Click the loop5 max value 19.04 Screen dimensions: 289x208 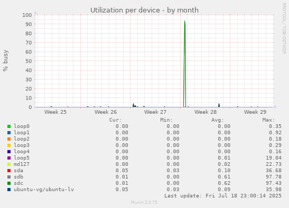(x=274, y=158)
